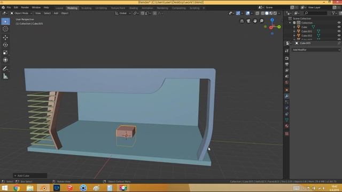Switch to the UV Editing workspace tab
342x192 pixels.
click(101, 8)
